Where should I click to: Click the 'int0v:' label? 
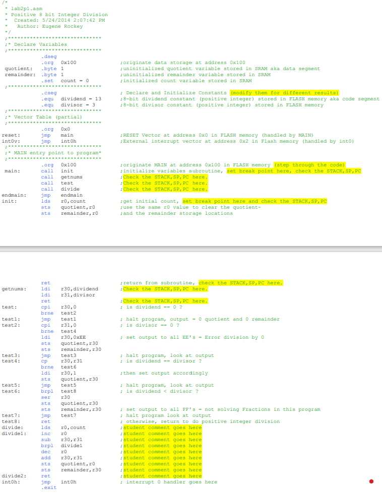(x=11, y=141)
